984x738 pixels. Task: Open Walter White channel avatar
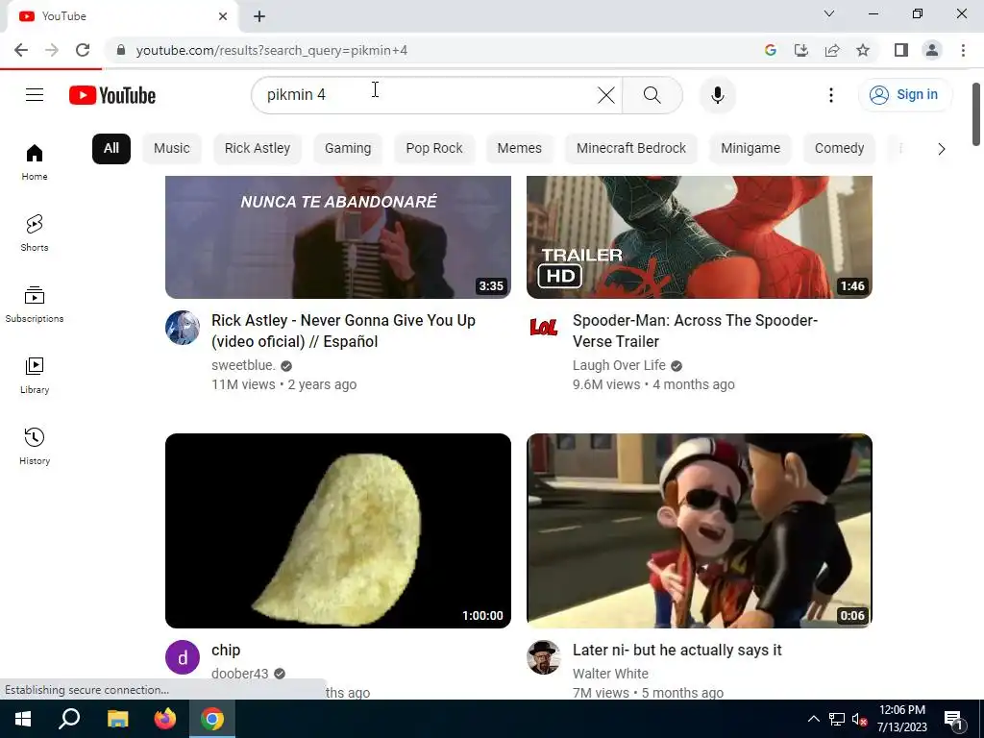544,657
